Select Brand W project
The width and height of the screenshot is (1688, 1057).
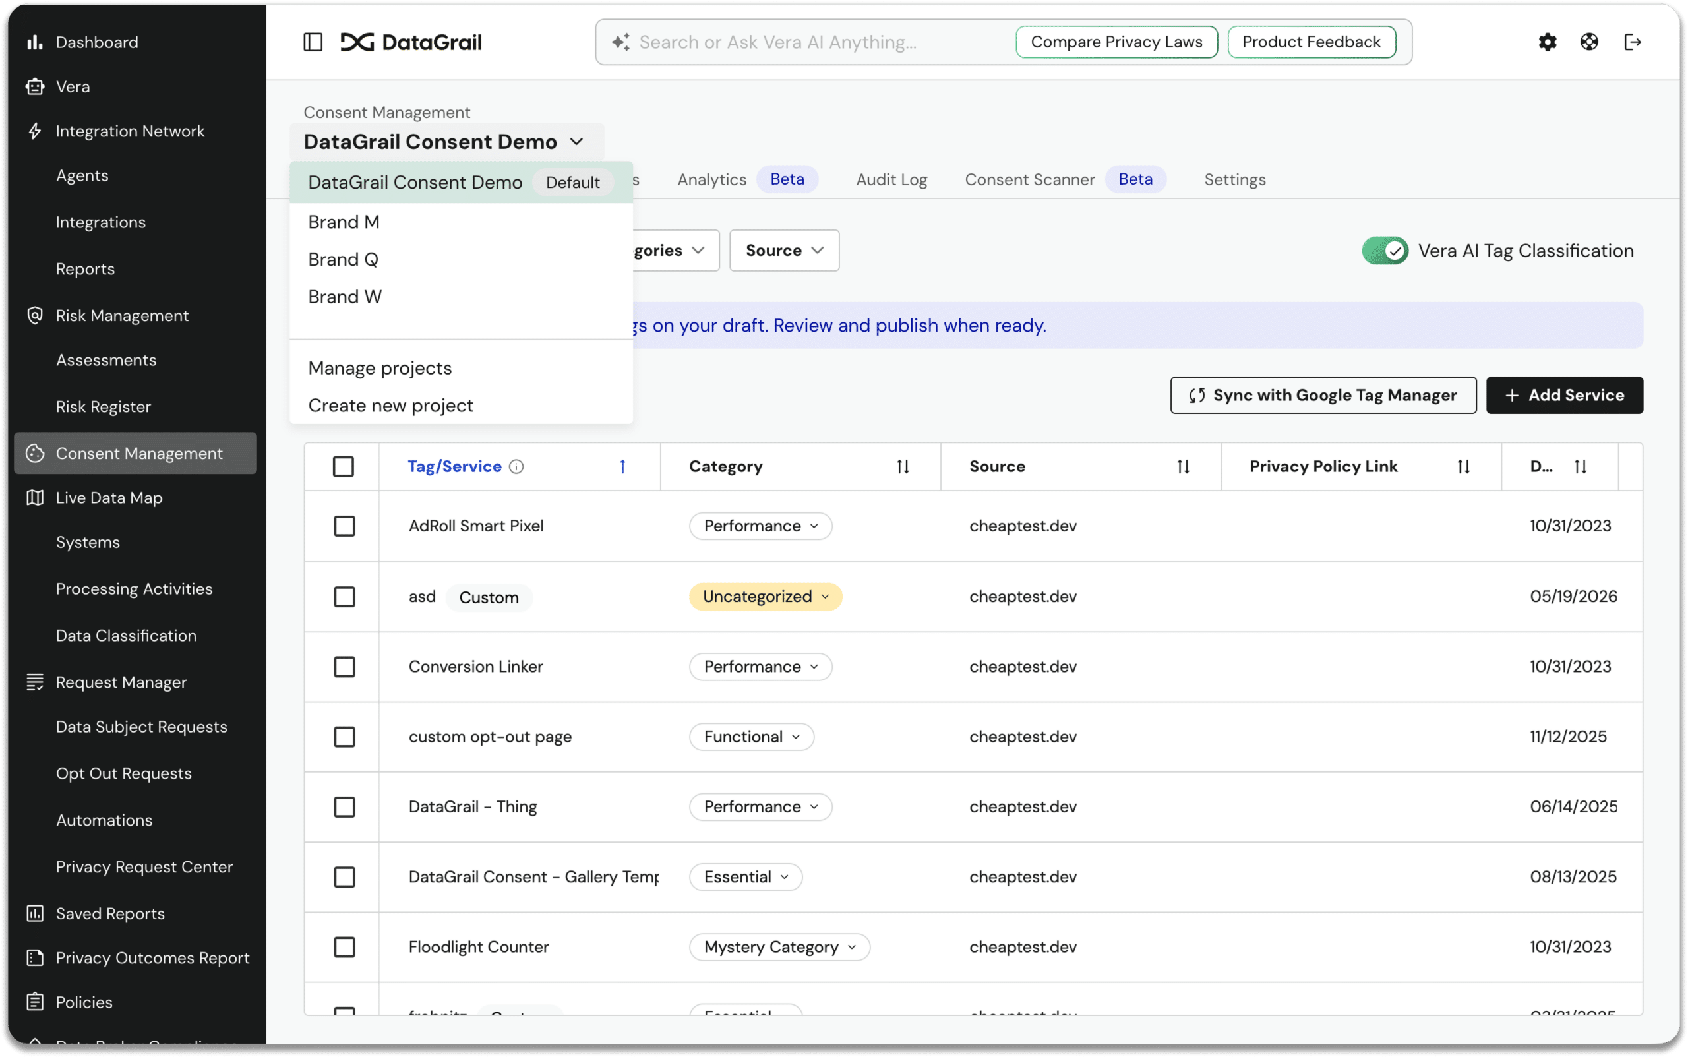(461, 297)
